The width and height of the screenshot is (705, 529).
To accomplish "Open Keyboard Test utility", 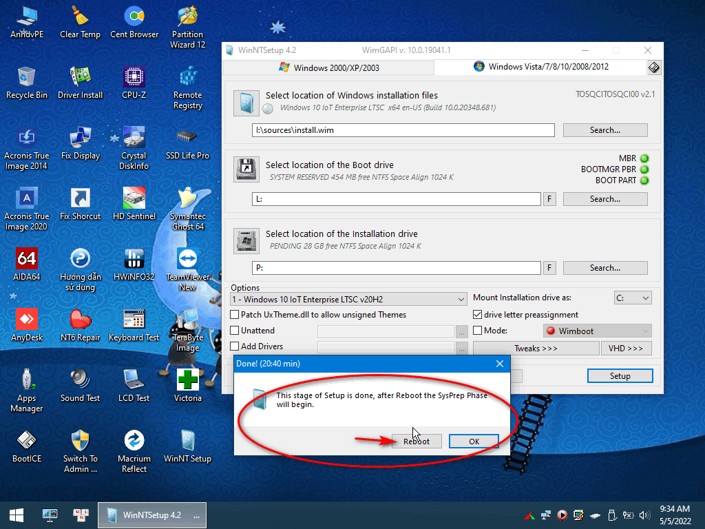I will point(134,325).
